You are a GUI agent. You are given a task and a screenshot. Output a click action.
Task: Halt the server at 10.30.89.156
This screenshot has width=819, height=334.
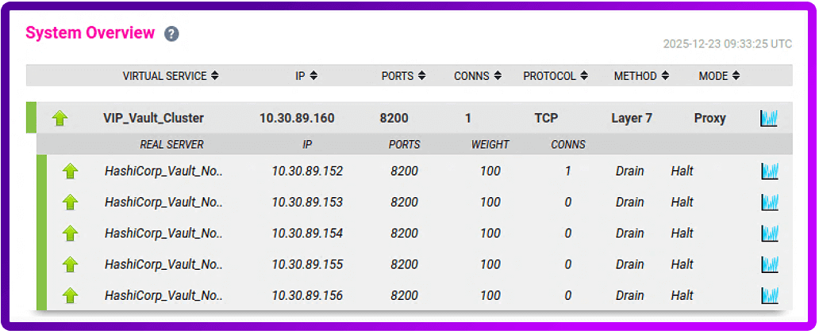tap(682, 295)
